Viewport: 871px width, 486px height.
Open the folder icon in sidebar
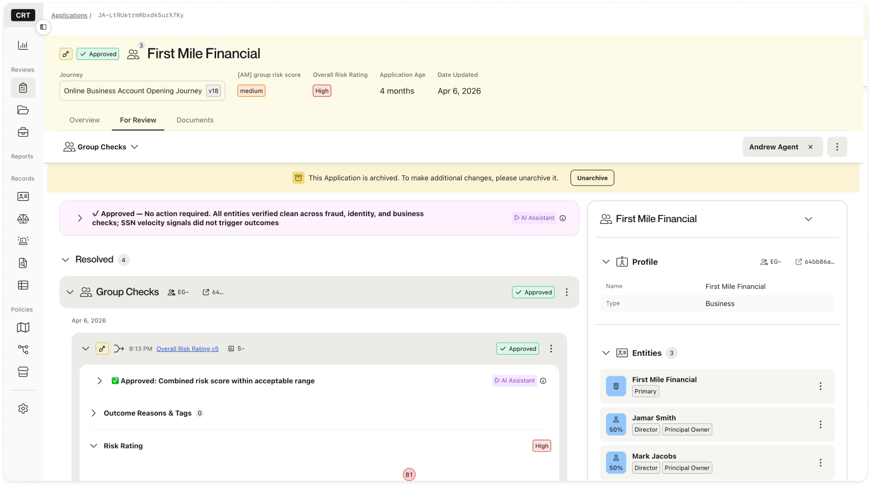23,110
